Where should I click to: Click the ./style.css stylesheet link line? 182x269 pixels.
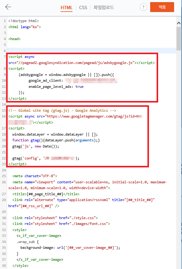[55, 218]
